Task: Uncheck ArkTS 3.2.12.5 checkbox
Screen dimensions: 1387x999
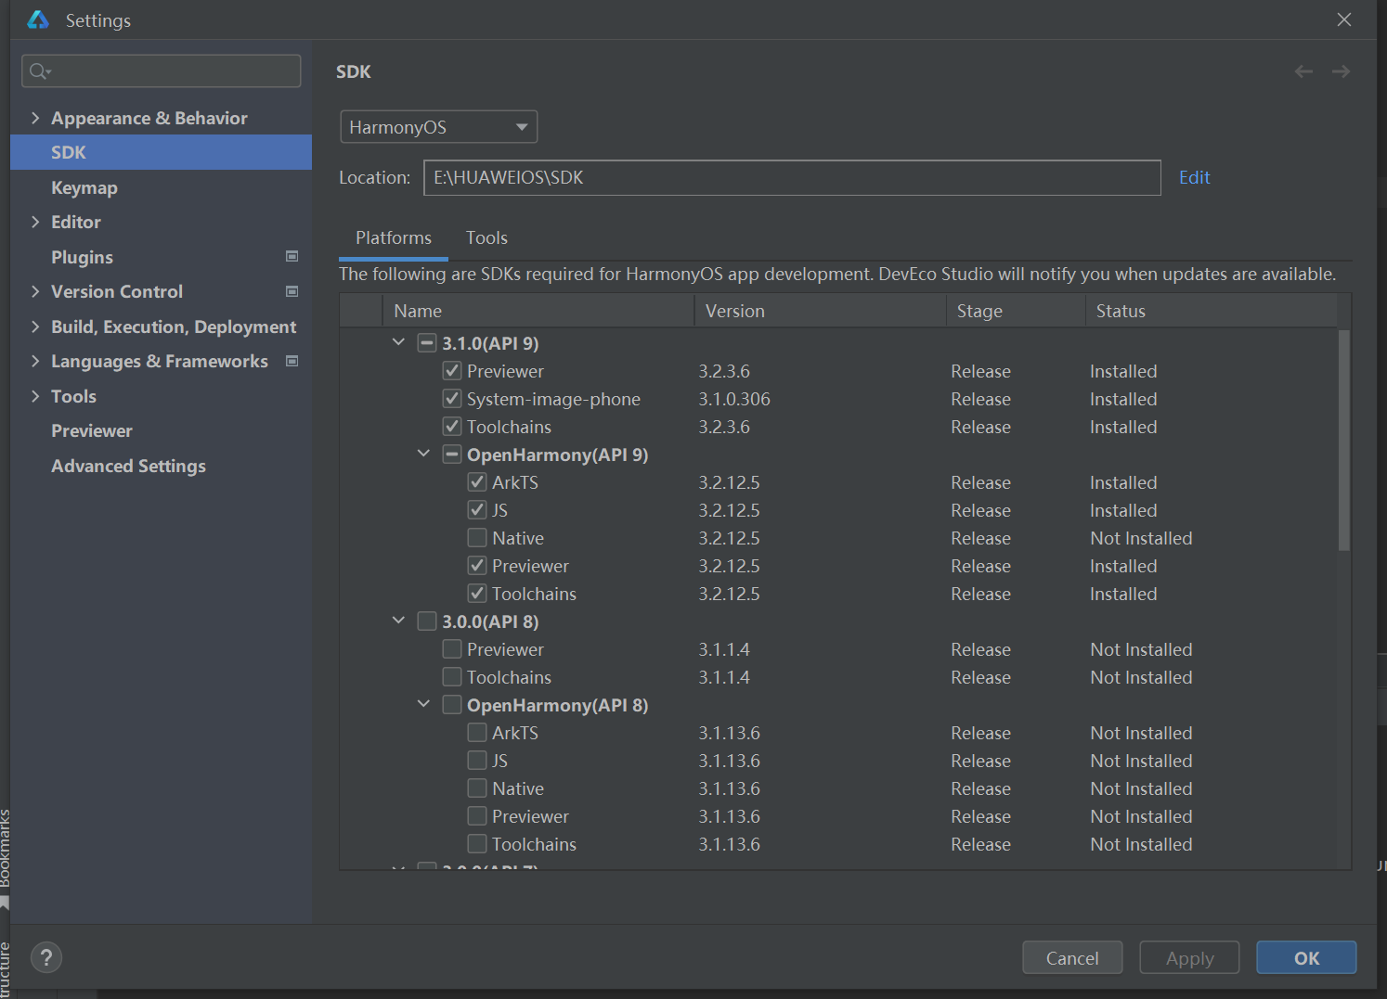Action: click(x=477, y=482)
